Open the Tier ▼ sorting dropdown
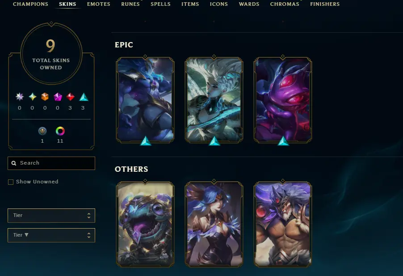 point(51,235)
